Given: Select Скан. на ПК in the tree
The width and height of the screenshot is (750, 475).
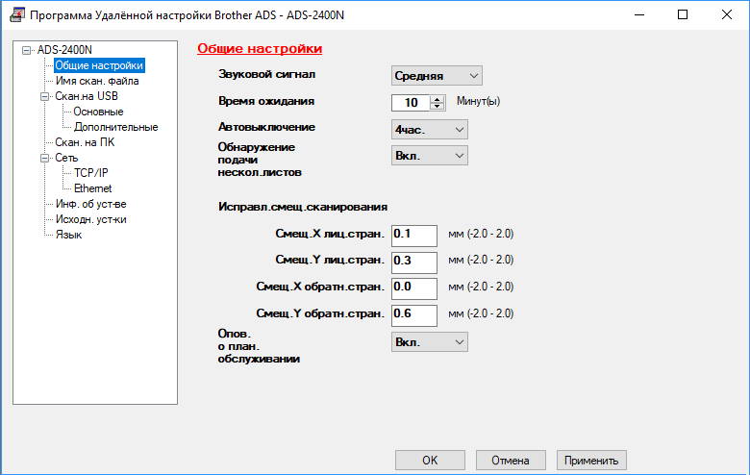Looking at the screenshot, I should click(x=85, y=142).
